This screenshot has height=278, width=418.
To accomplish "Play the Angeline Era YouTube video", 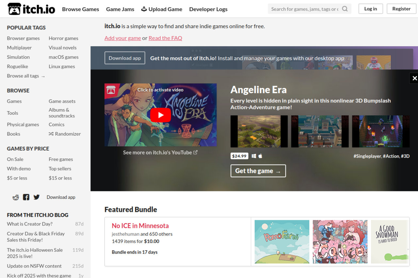I will click(x=160, y=115).
